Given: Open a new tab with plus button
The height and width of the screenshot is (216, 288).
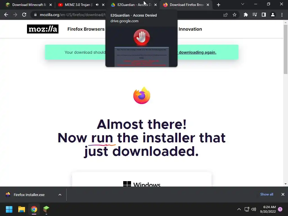Looking at the screenshot, I should [x=218, y=5].
